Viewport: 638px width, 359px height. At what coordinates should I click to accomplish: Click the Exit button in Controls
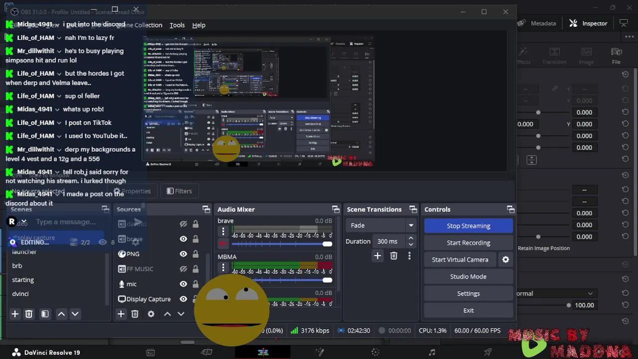[x=469, y=311]
